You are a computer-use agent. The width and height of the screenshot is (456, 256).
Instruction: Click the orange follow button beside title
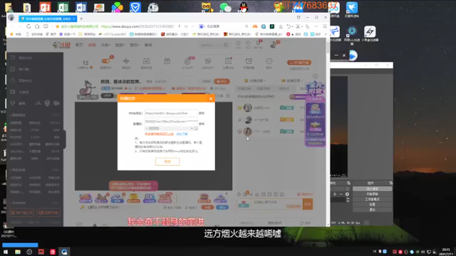coord(222,82)
